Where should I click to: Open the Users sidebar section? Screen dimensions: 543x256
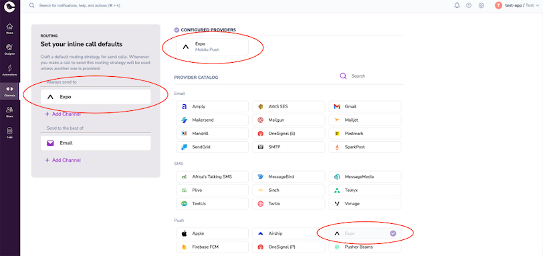point(9,112)
